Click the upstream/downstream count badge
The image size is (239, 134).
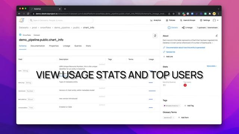[x=207, y=28]
